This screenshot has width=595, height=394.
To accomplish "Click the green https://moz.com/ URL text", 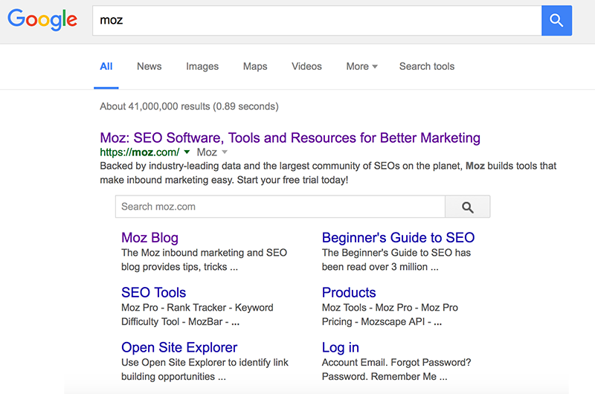I will [140, 152].
